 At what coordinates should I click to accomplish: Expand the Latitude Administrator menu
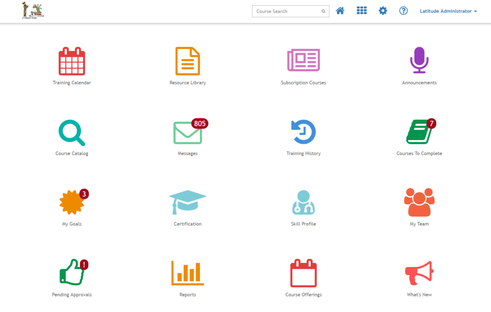click(x=448, y=10)
